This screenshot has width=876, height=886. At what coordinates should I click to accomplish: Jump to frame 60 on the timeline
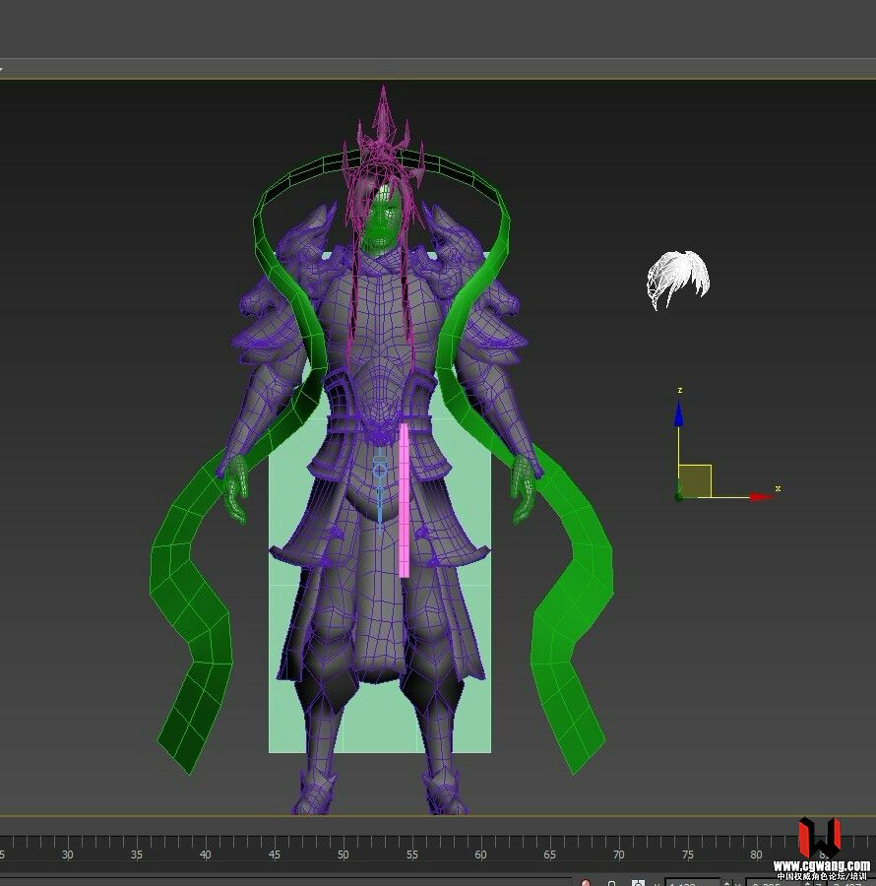coord(480,854)
